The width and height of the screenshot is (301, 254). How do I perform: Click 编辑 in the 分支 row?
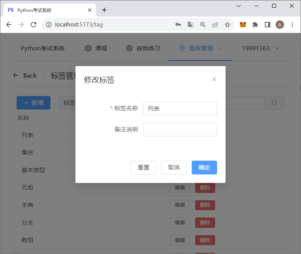tap(180, 222)
